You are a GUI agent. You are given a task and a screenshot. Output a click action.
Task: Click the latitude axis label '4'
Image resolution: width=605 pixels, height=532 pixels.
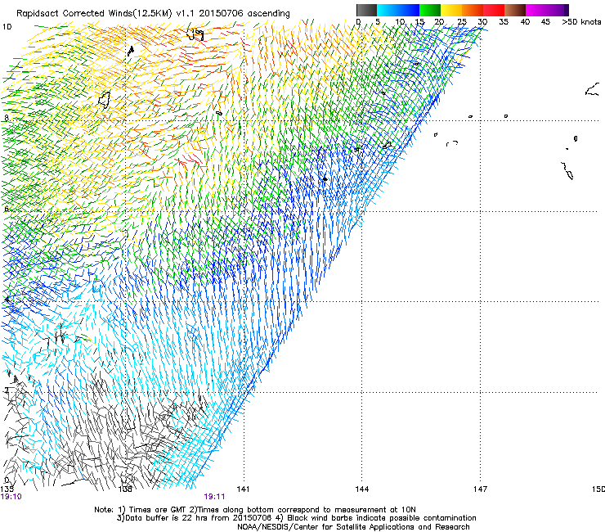point(7,299)
